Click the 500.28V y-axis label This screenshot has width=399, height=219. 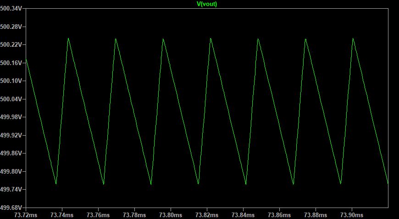11,27
